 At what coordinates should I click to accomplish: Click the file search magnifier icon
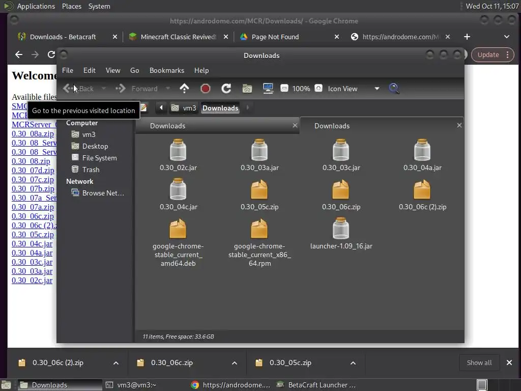click(394, 89)
